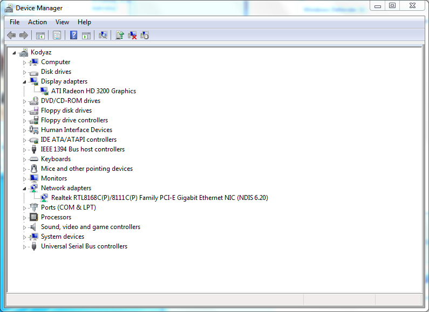Image resolution: width=429 pixels, height=312 pixels.
Task: Select the Floppy drive controllers label
Action: [x=74, y=120]
